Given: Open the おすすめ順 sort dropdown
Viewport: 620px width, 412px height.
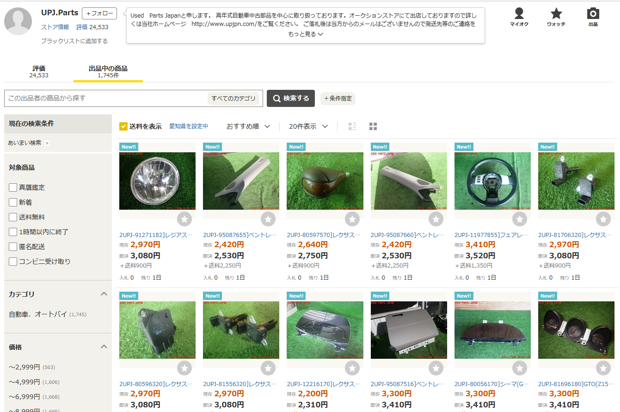Looking at the screenshot, I should tap(248, 126).
